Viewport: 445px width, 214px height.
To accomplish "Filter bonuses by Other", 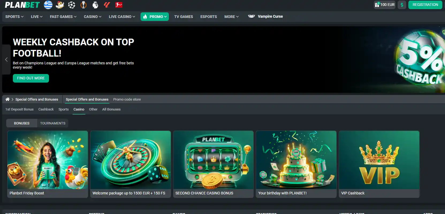I will [x=93, y=109].
